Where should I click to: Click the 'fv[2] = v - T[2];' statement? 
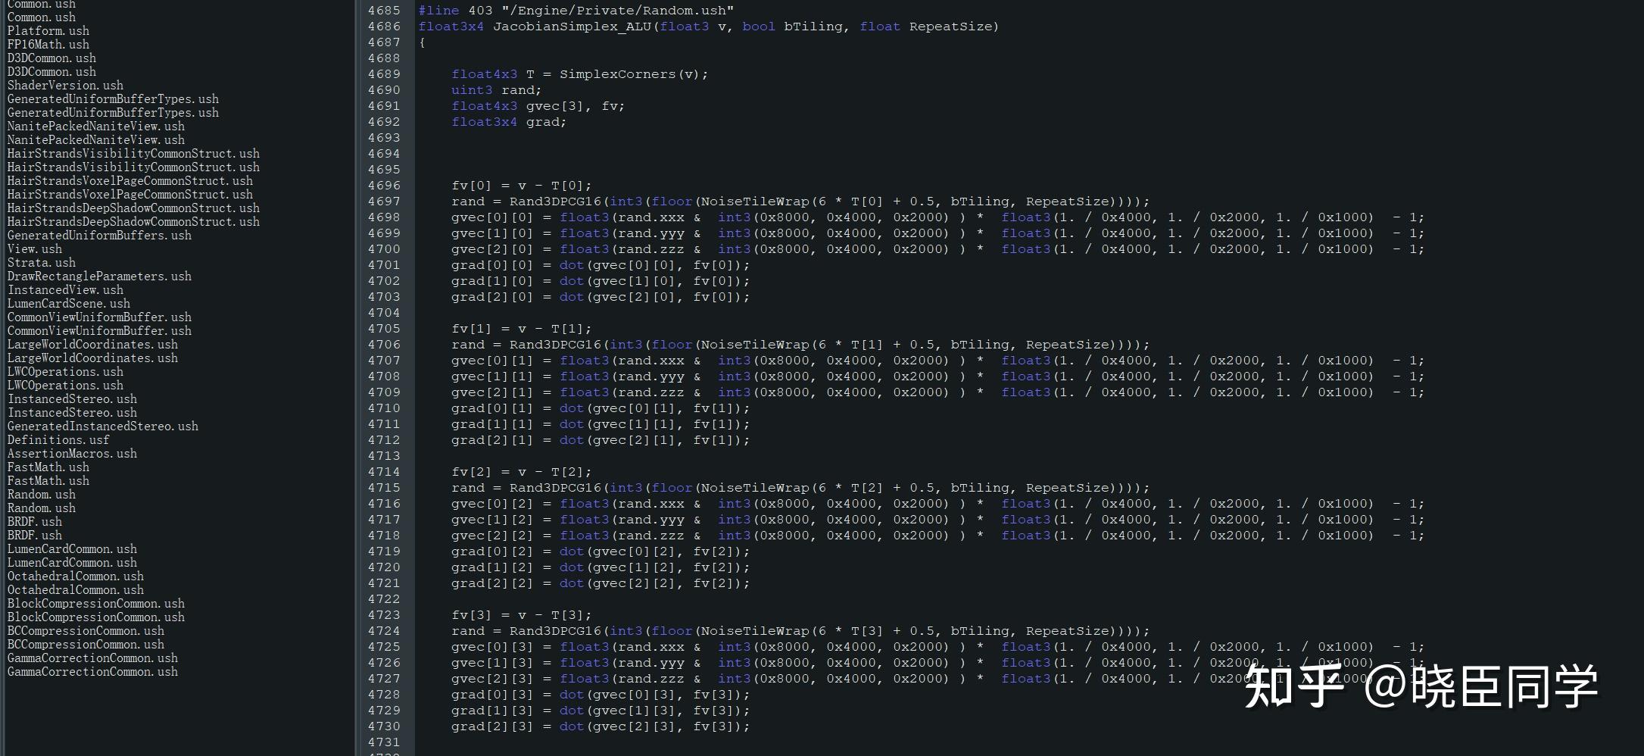coord(522,472)
